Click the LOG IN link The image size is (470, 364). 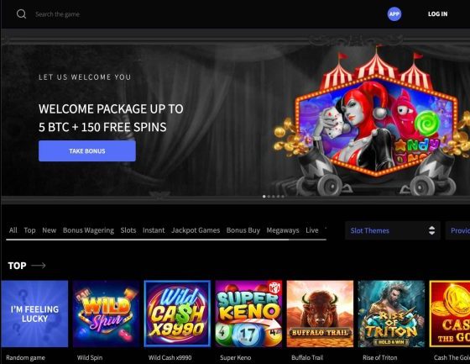click(x=437, y=13)
